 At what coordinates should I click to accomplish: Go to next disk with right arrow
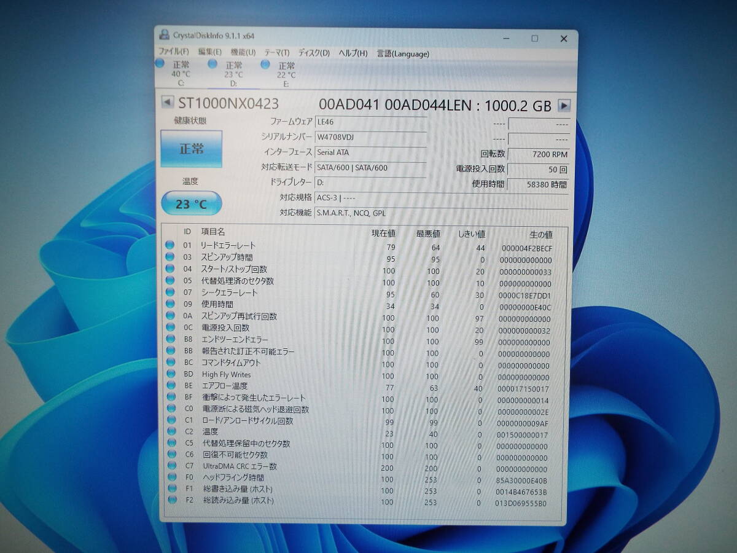click(x=564, y=105)
